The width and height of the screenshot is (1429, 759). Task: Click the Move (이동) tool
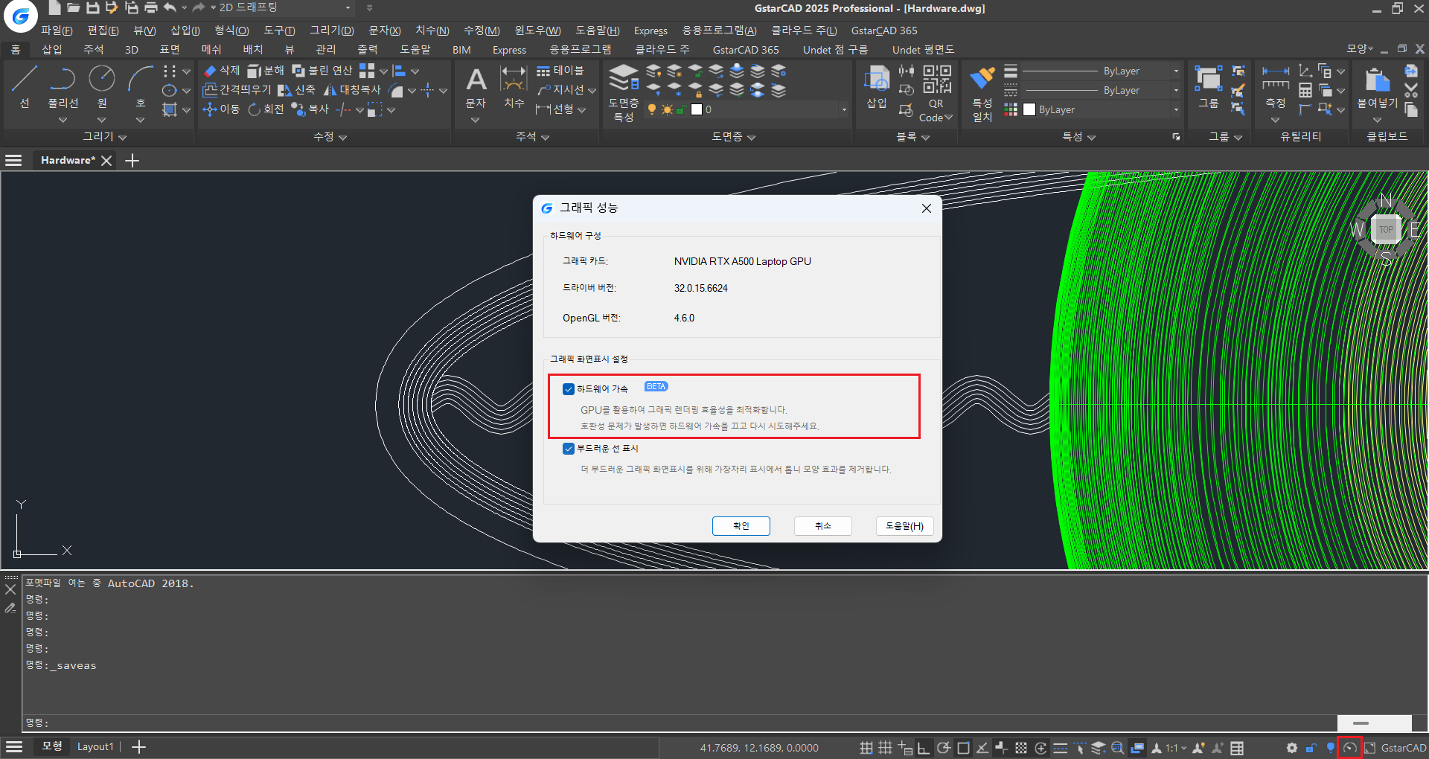click(221, 109)
